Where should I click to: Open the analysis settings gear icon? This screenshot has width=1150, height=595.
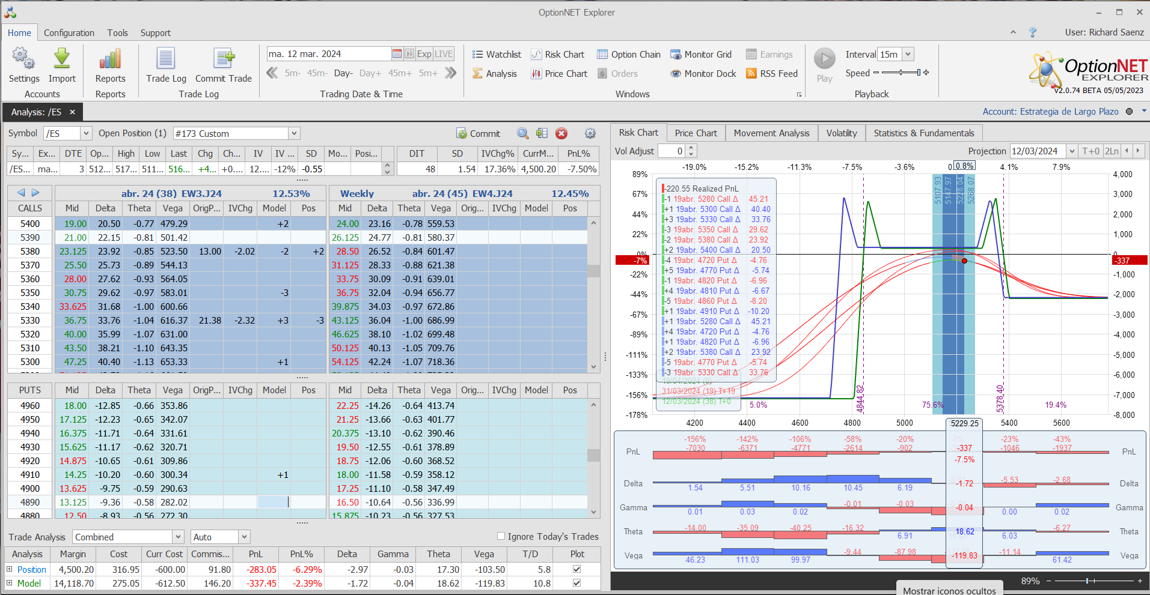click(590, 133)
